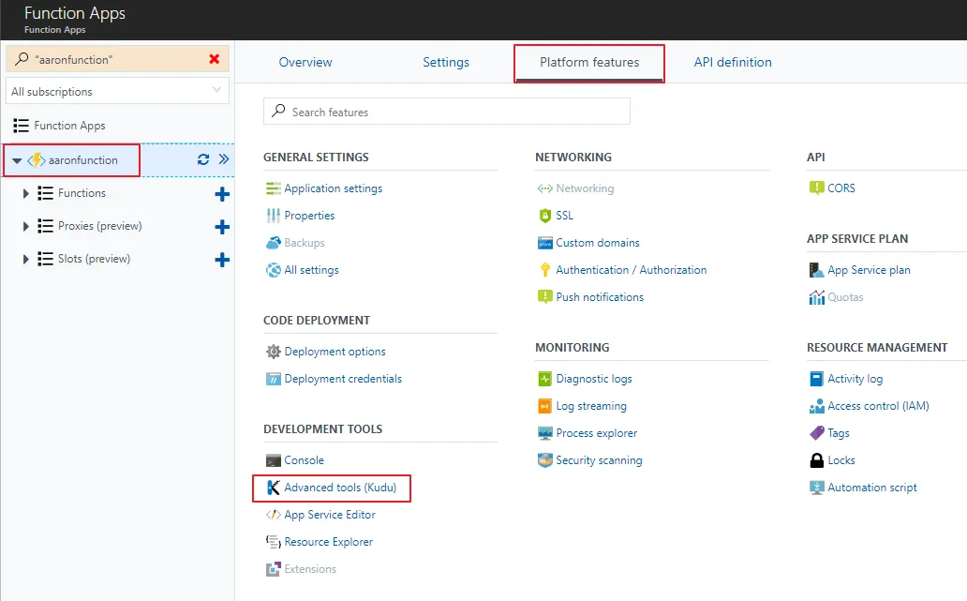The height and width of the screenshot is (601, 967).
Task: Click the Search features input field
Action: tap(447, 112)
